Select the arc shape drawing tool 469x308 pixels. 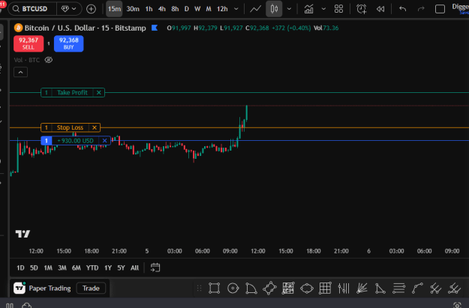251,289
